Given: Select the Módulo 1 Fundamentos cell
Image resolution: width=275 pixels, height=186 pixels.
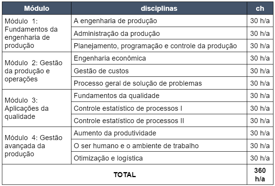Looking at the screenshot, I should pos(37,33).
